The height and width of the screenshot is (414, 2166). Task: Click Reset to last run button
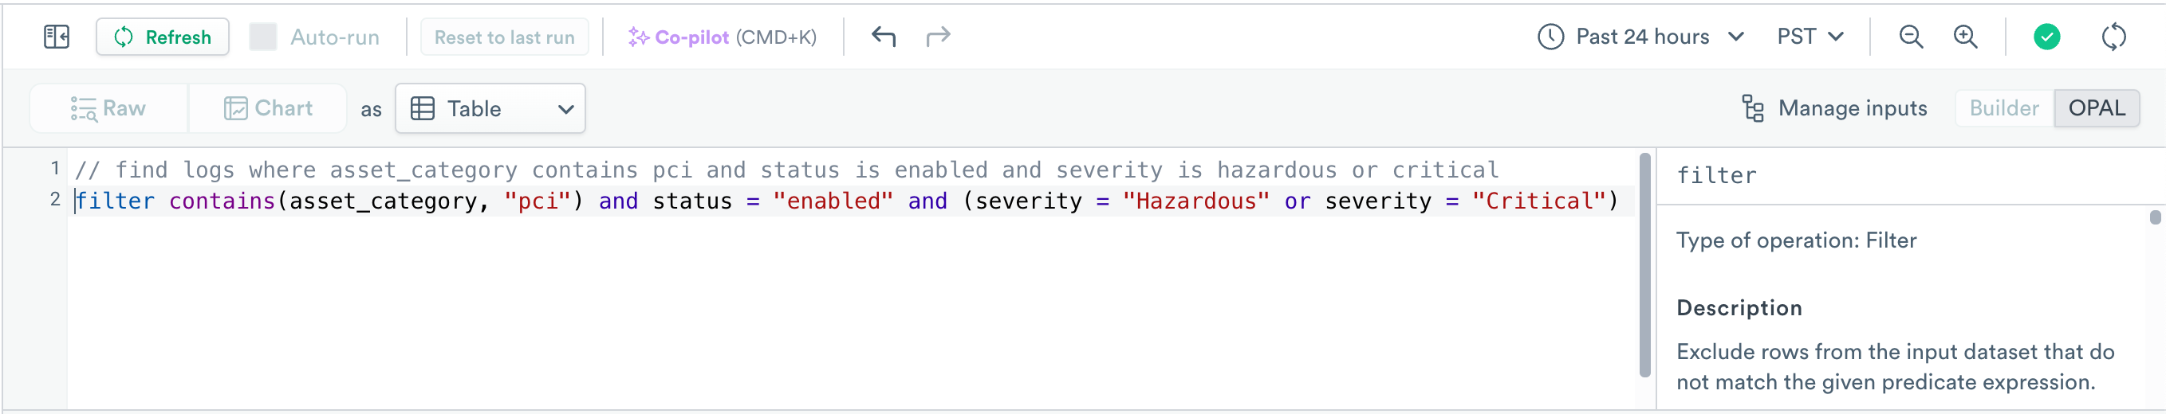point(505,37)
